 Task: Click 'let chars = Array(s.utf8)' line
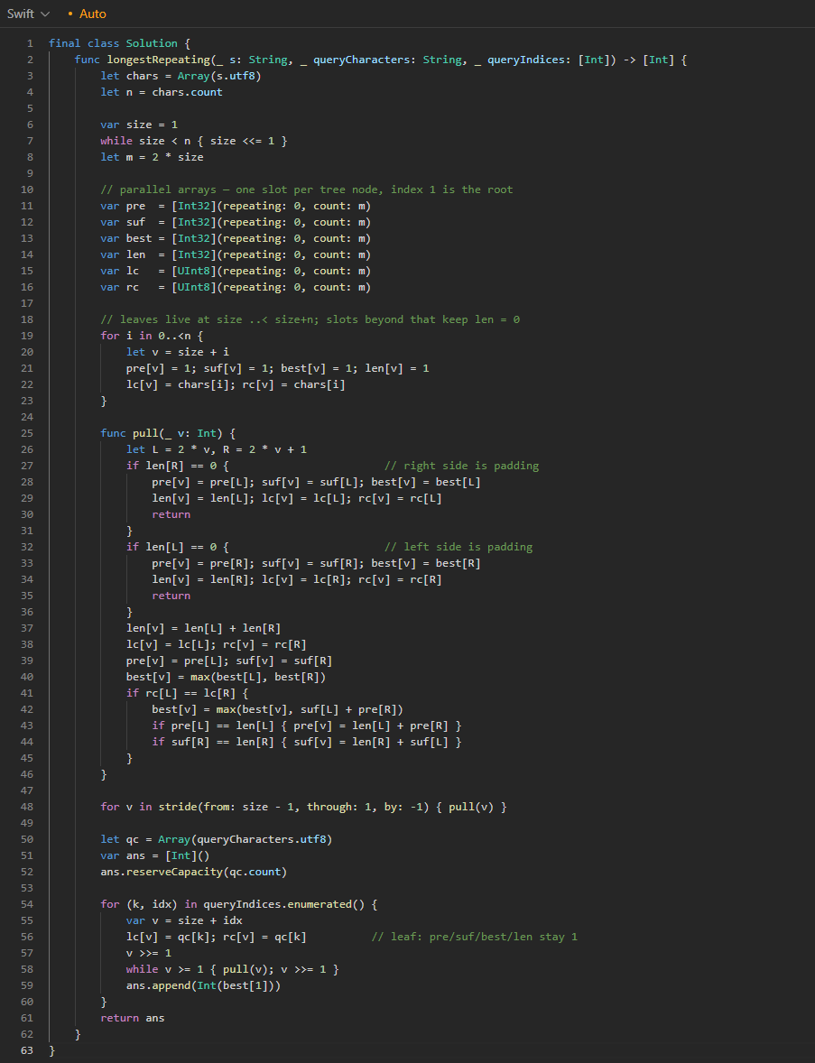[x=181, y=76]
